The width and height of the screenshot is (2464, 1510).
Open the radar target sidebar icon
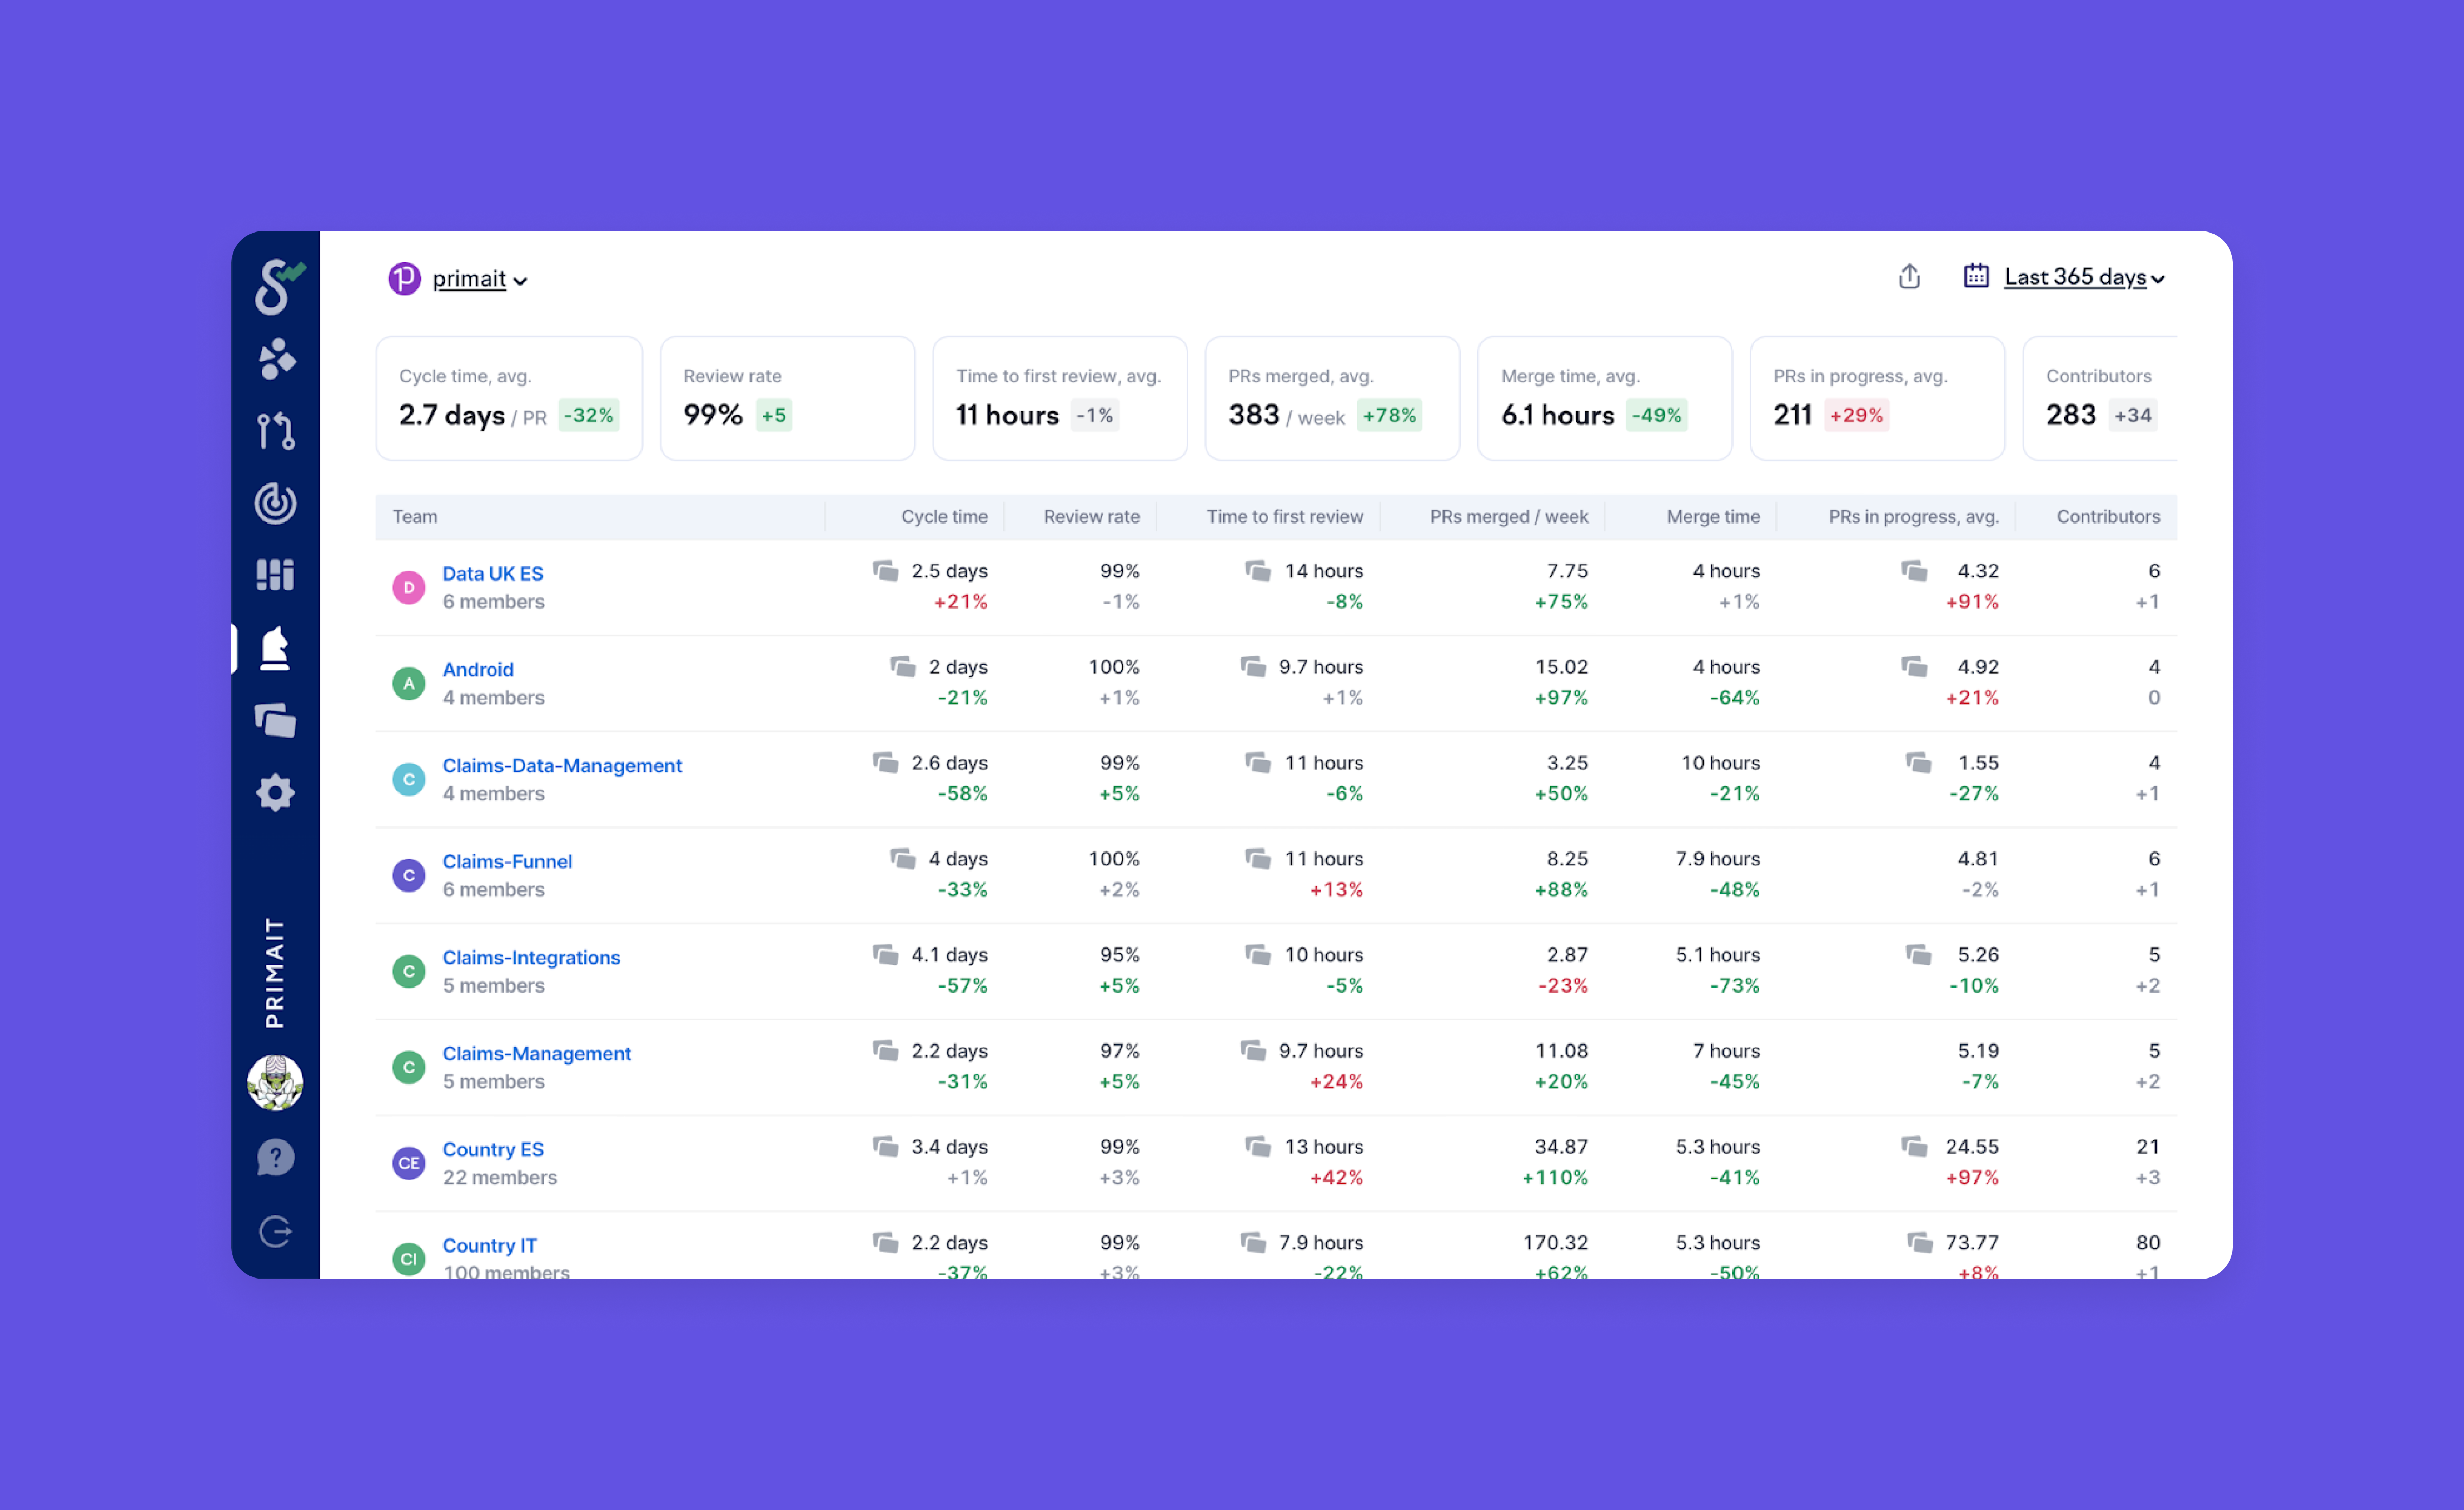[x=275, y=503]
